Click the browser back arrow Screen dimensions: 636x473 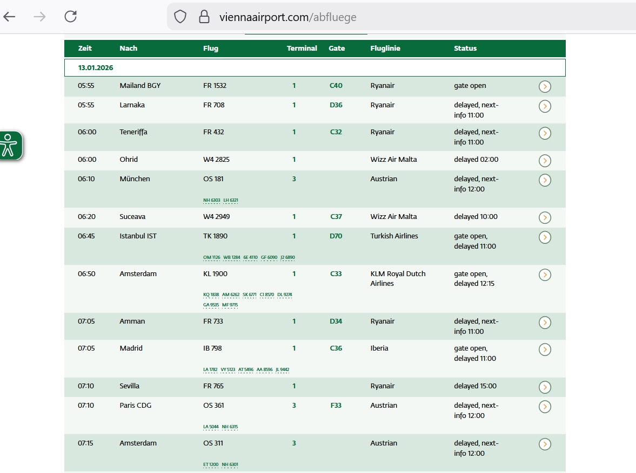[10, 17]
